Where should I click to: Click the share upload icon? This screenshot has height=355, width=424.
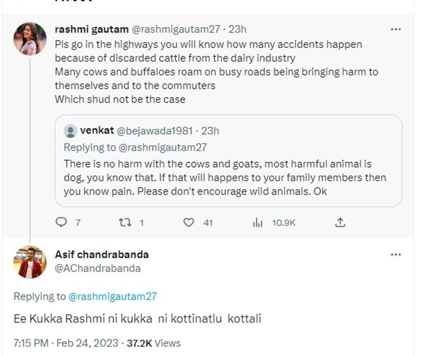[x=340, y=222]
